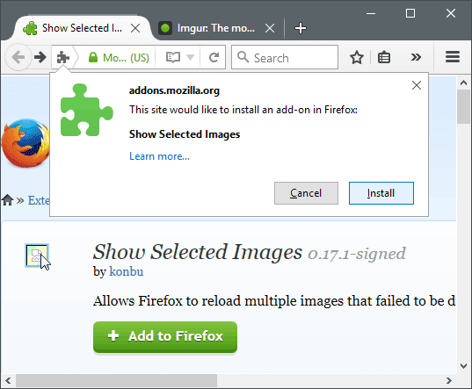Click the horizontal scrollbar left arrow

[8, 380]
